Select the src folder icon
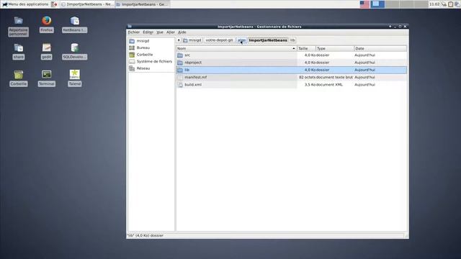461x259 pixels. (180, 55)
